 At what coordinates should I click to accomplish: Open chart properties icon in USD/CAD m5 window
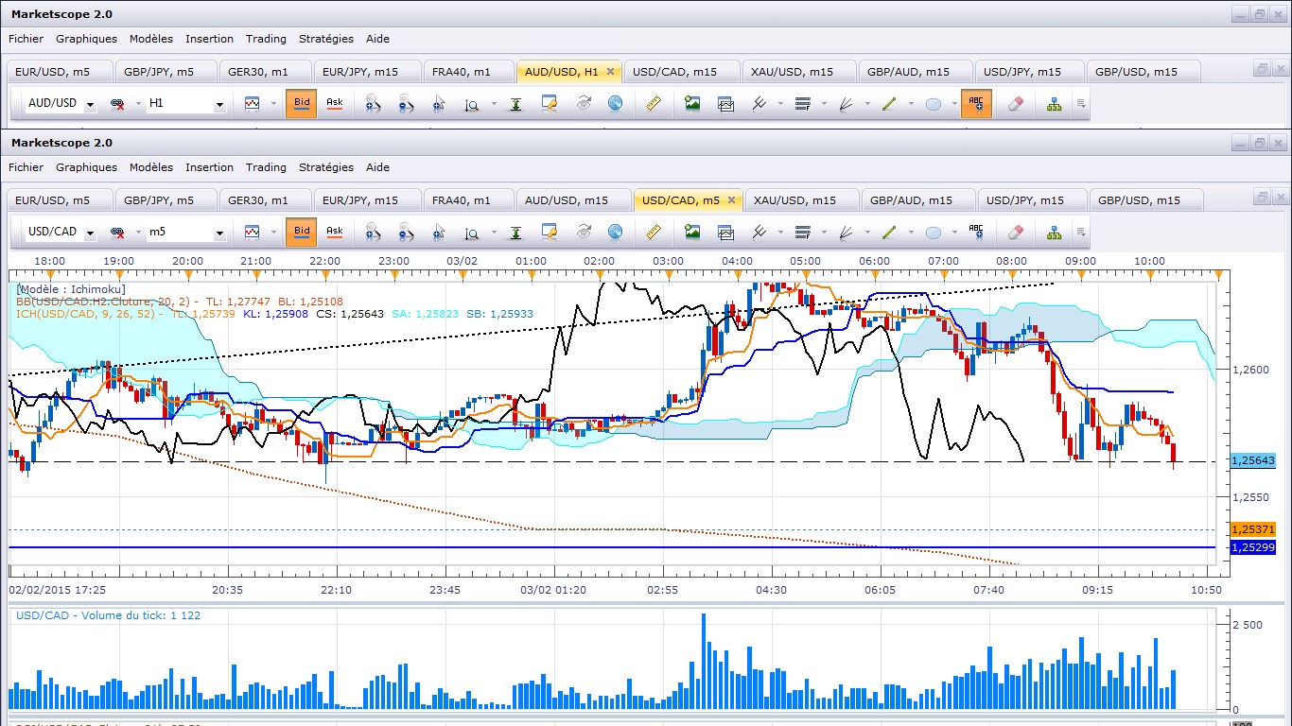(550, 232)
